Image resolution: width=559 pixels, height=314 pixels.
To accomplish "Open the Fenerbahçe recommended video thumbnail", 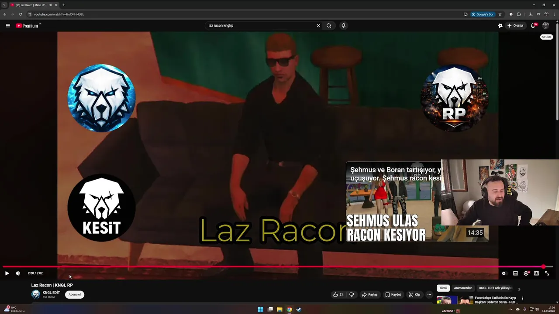I will tap(454, 300).
